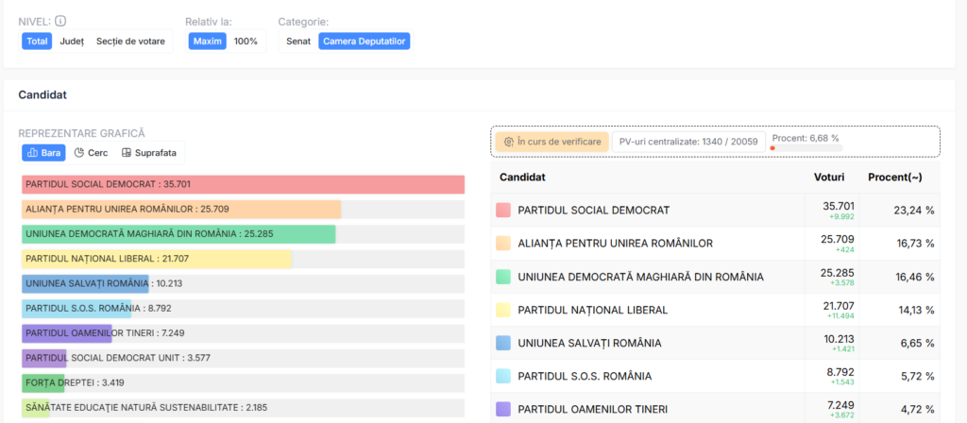Viewport: 967px width, 423px height.
Task: Switch level to Județ
Action: (x=72, y=42)
